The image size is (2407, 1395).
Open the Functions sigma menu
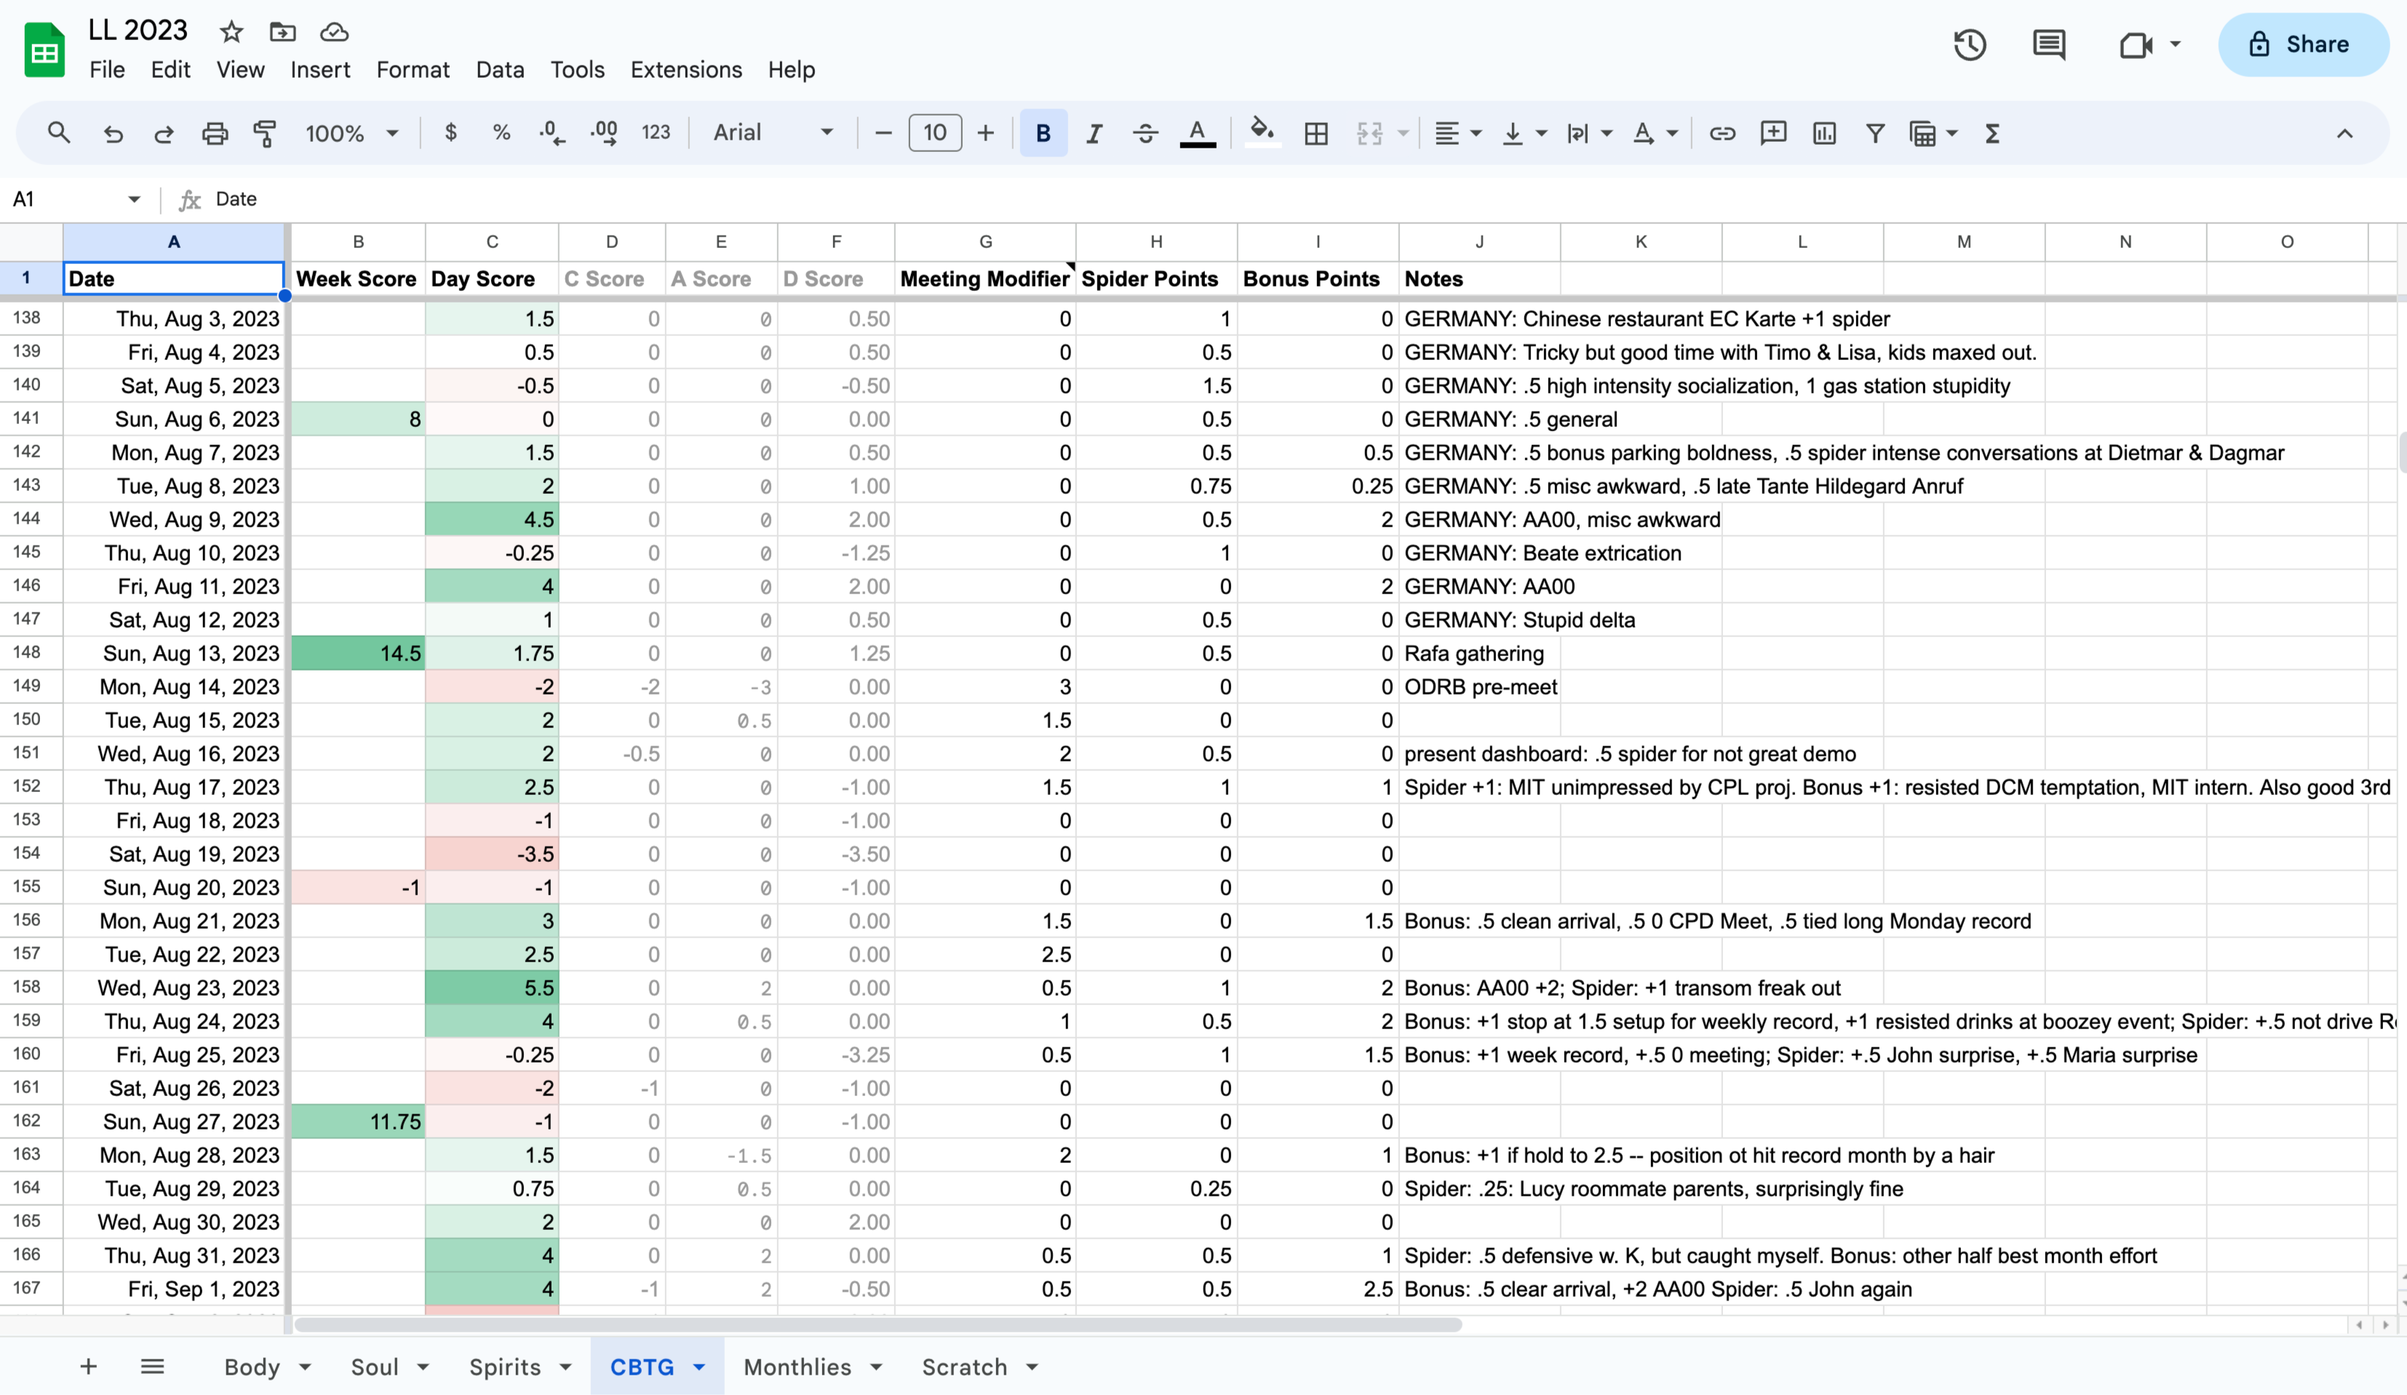(1992, 132)
